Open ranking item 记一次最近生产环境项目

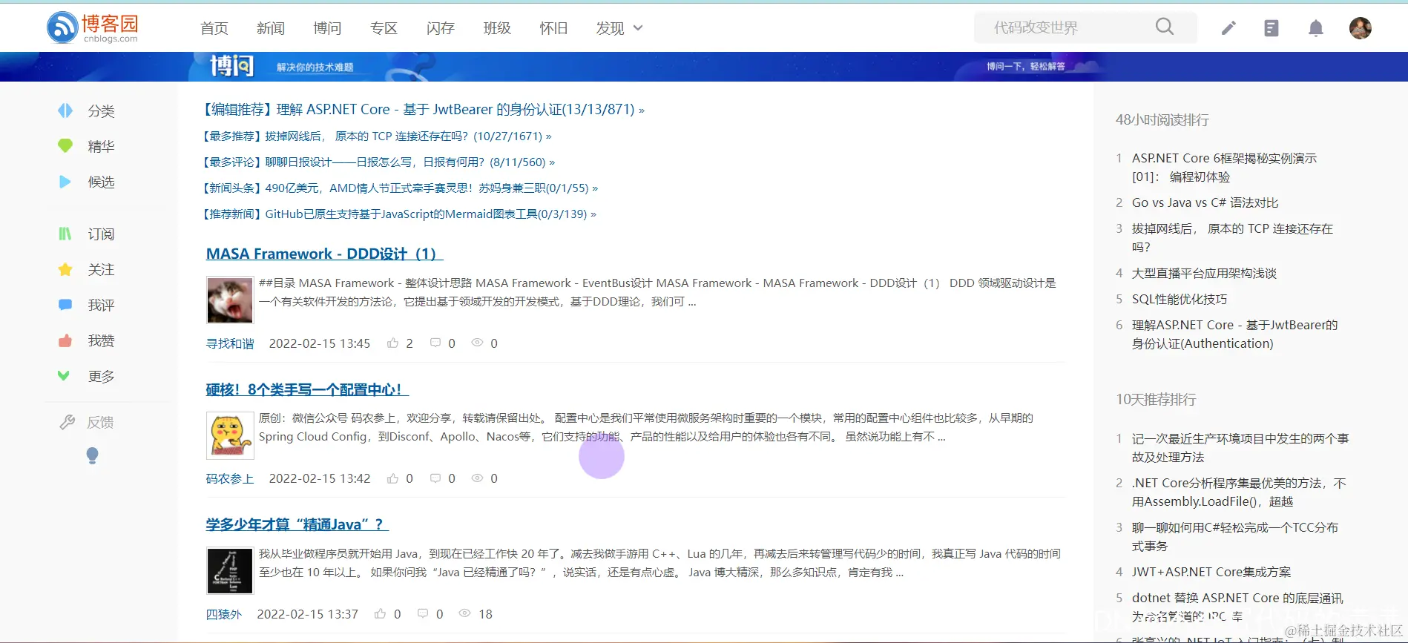coord(1240,448)
